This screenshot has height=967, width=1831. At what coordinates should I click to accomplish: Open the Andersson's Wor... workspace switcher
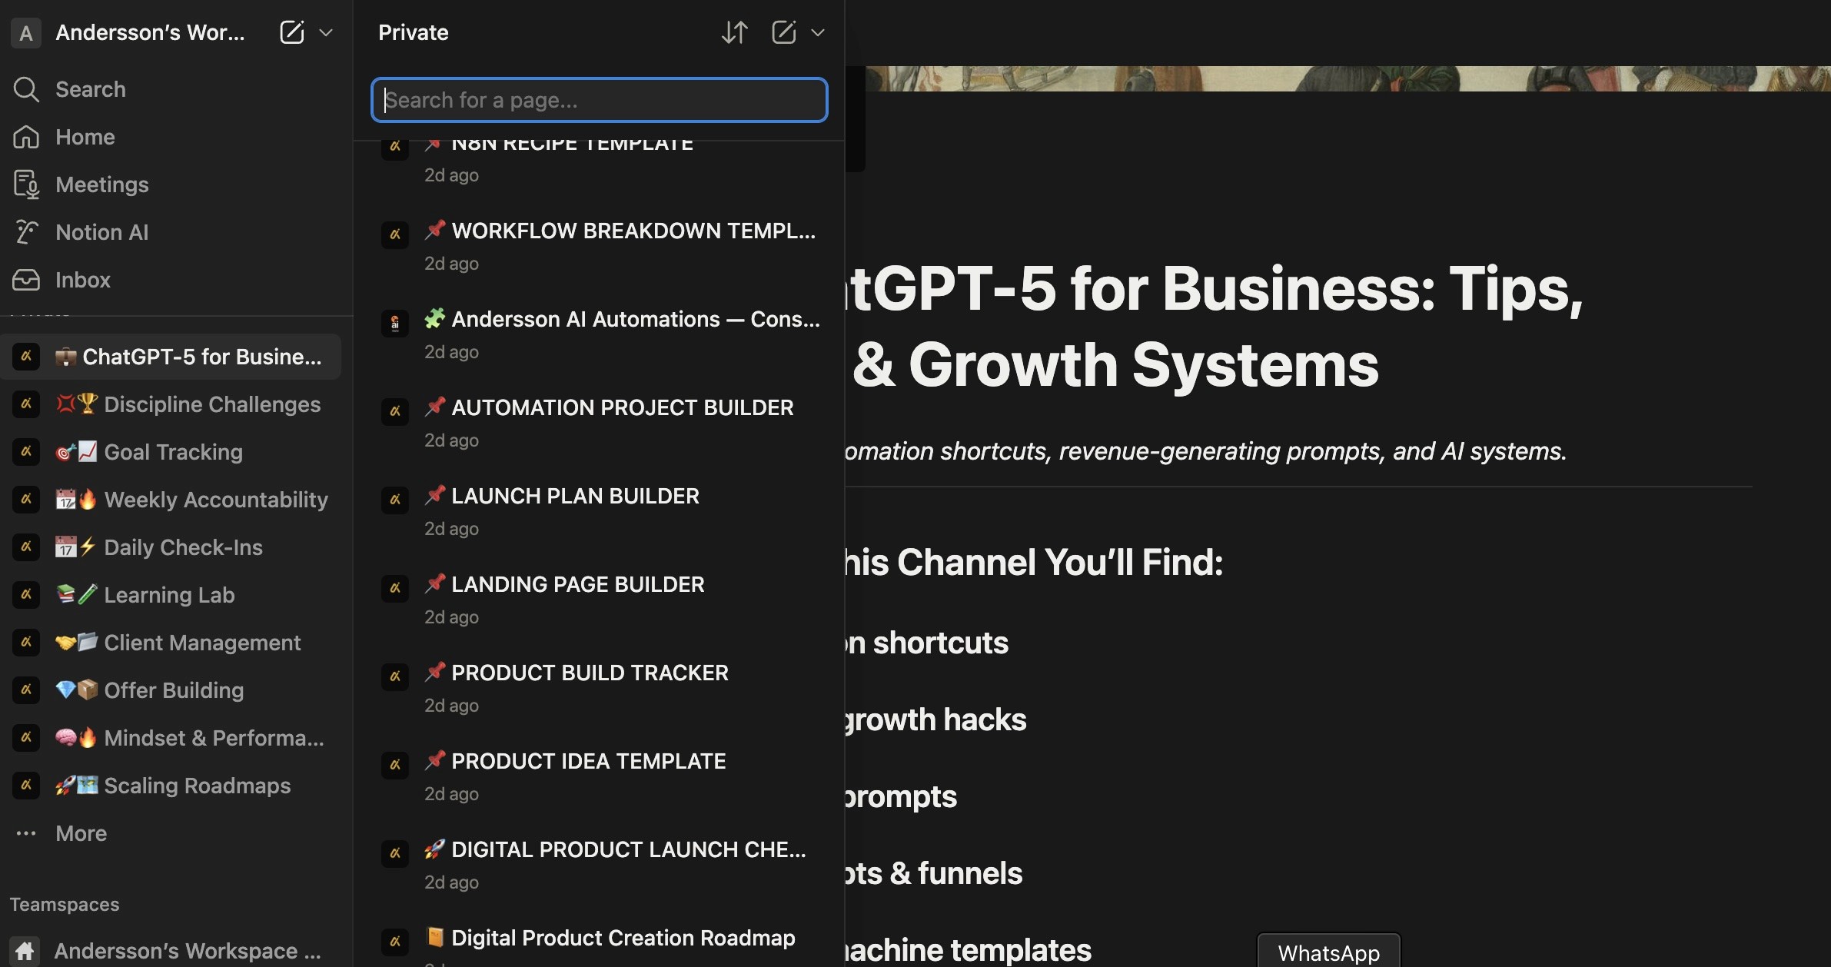(150, 32)
